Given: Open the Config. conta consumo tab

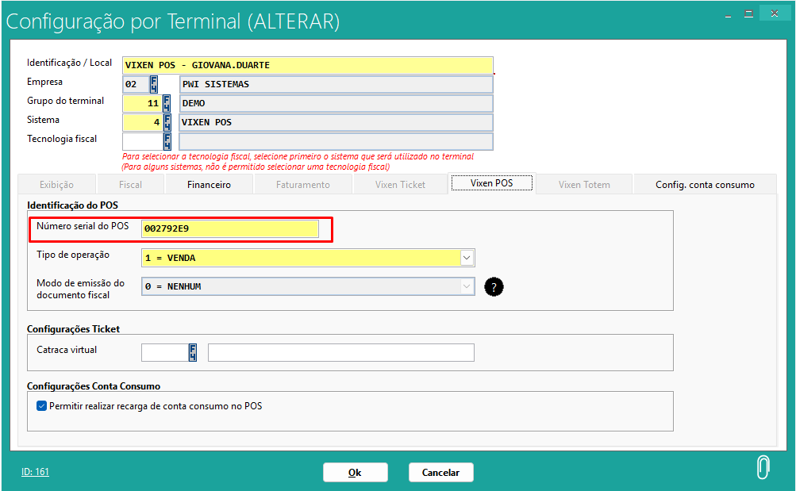Looking at the screenshot, I should (704, 185).
